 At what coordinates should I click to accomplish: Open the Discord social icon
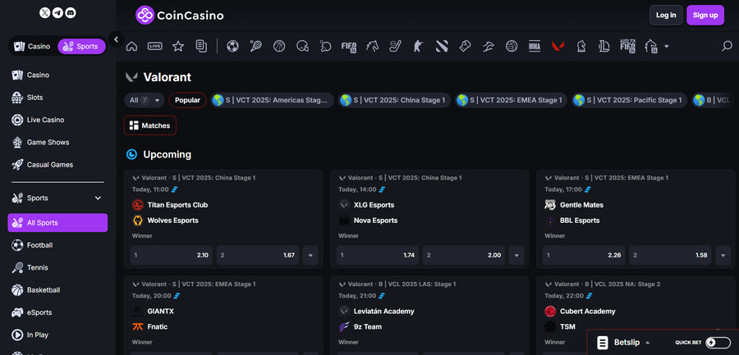click(x=71, y=13)
